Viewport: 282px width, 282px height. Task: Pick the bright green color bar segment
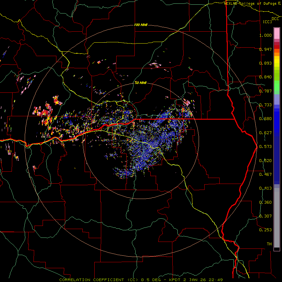[x=277, y=86]
